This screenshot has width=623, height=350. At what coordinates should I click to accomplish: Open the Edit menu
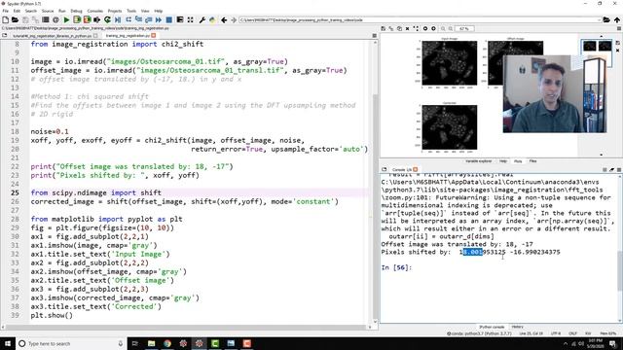18,11
